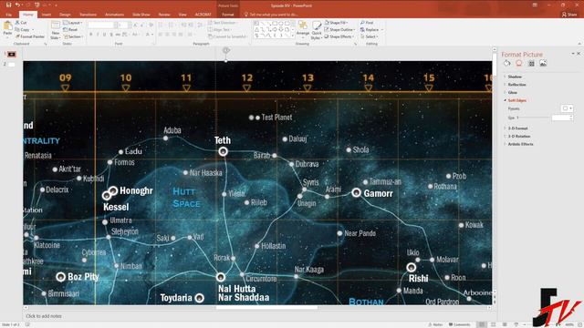Switch to the Design tab

(x=65, y=15)
